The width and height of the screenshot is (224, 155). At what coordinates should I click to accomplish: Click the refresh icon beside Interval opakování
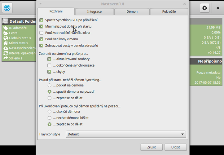[6, 53]
